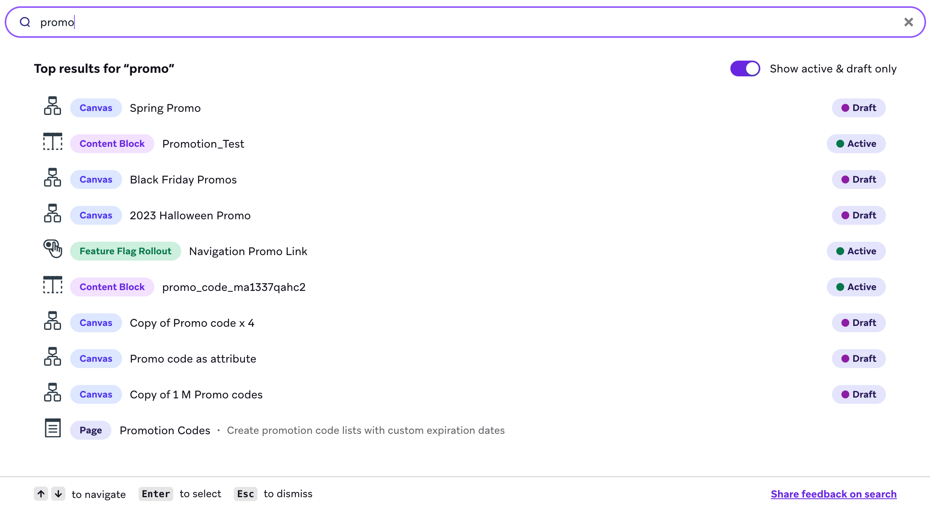Click Draft badge on Copy of Promo code x 4
The image size is (930, 507).
click(x=859, y=323)
